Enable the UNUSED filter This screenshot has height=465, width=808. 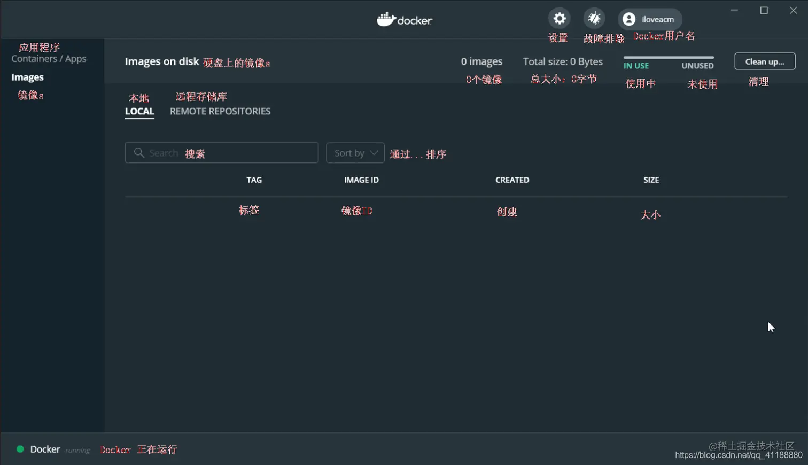click(x=697, y=65)
